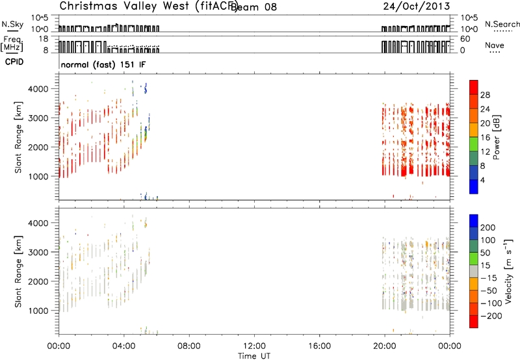Click the red bottom segment of Velocity color bar
The height and width of the screenshot is (360, 520).
point(474,322)
